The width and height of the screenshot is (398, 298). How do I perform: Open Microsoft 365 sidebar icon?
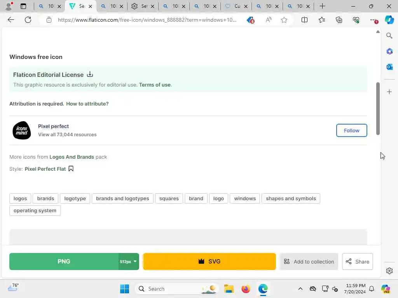389,52
